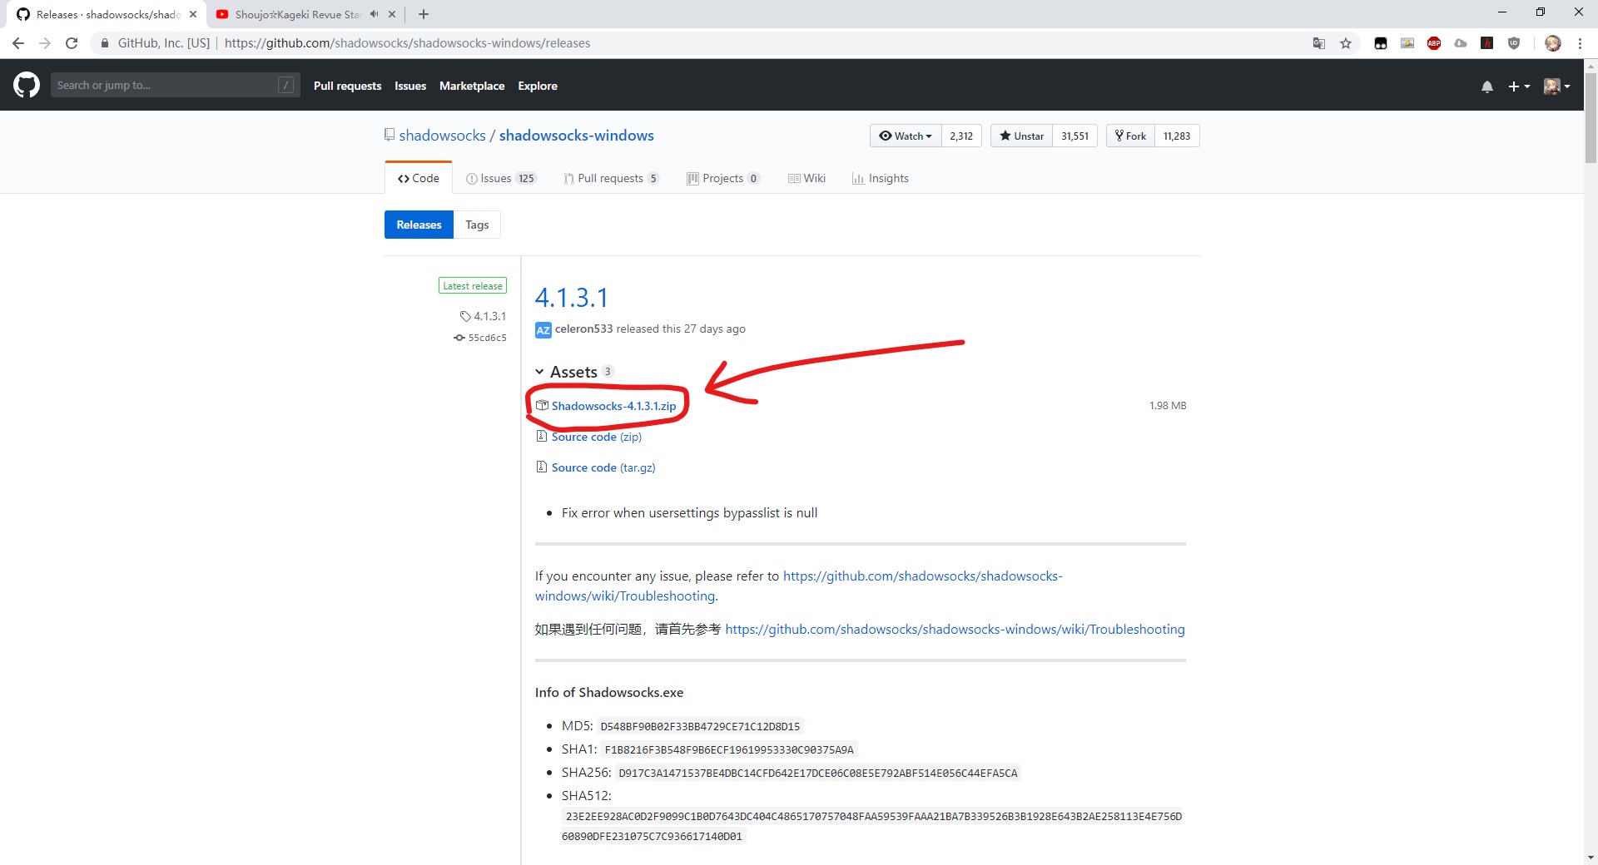1598x865 pixels.
Task: Focus the GitHub search box
Action: pos(175,85)
